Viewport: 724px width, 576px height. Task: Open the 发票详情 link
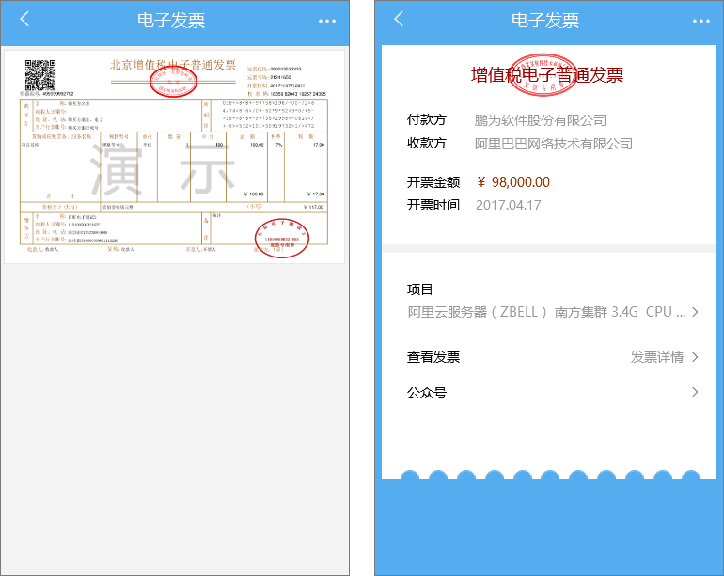(x=656, y=357)
